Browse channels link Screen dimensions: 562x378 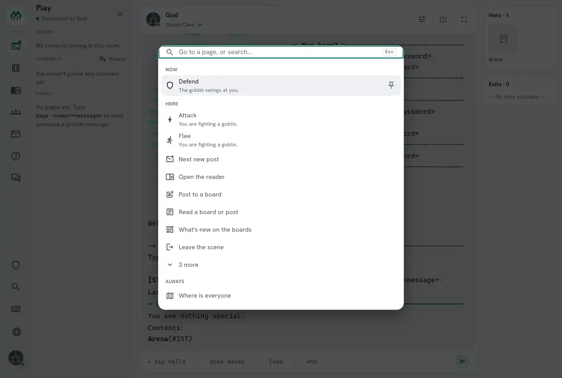tap(113, 59)
